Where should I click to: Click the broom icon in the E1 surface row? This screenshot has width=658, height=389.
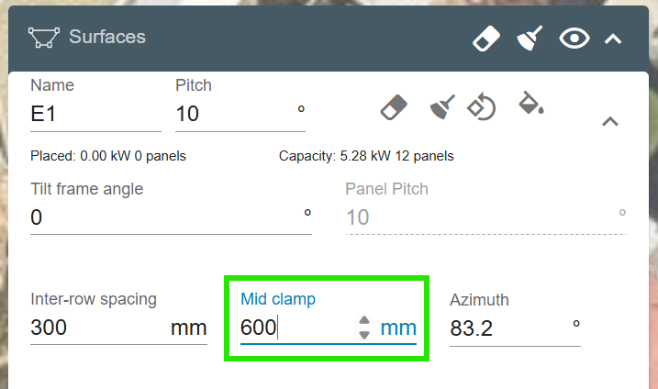442,107
